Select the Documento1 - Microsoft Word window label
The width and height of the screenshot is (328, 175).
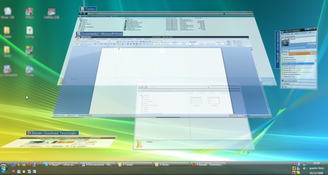tap(99, 34)
